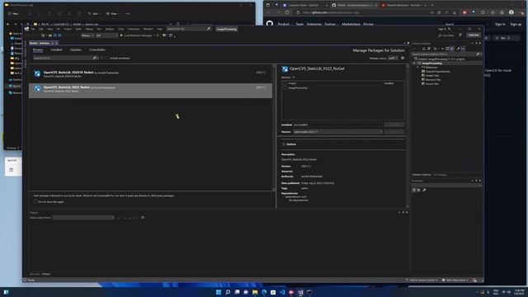The height and width of the screenshot is (297, 528).
Task: Switch to Visual Studio via taskbar icon
Action: coord(300,292)
